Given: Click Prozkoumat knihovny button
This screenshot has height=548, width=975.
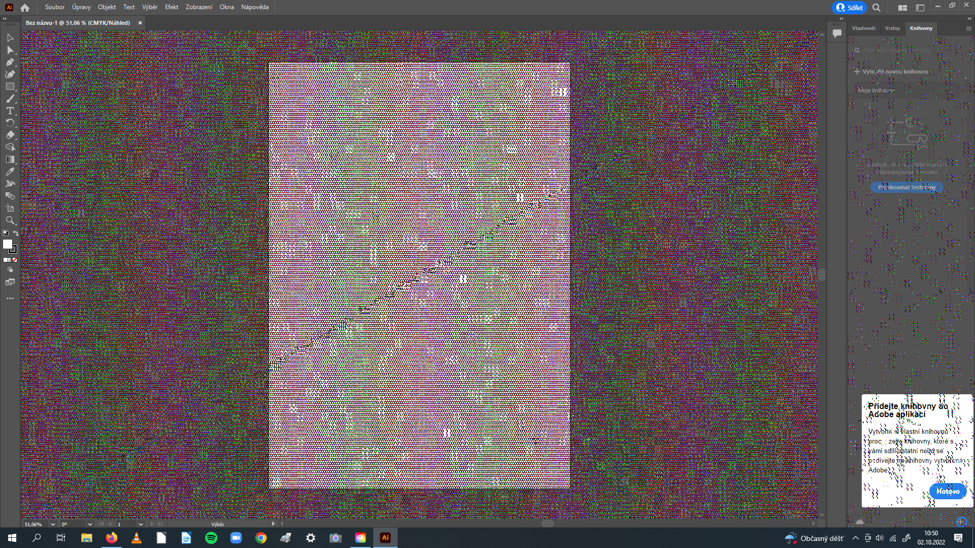Looking at the screenshot, I should [906, 187].
